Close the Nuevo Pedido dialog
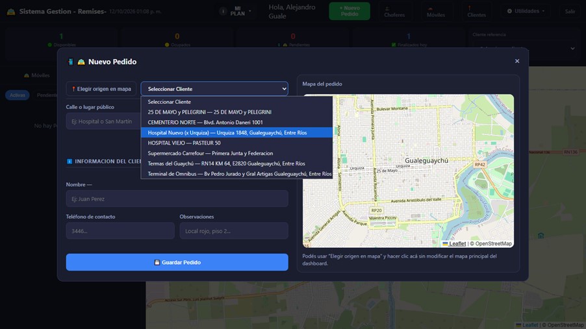The image size is (586, 329). click(517, 61)
